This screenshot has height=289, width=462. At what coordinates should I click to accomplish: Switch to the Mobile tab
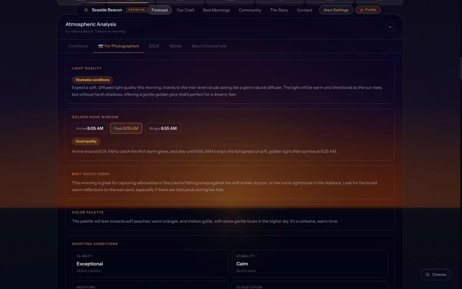click(175, 46)
